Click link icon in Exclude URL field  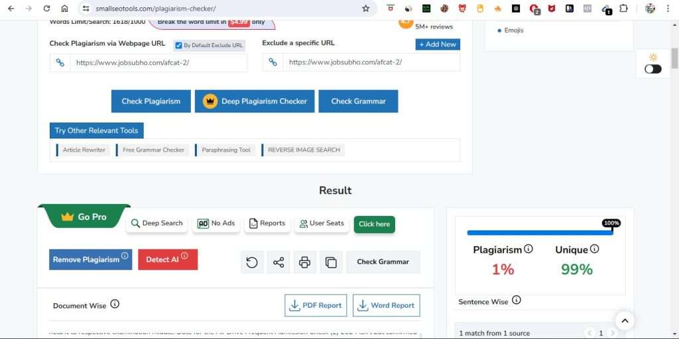click(273, 62)
